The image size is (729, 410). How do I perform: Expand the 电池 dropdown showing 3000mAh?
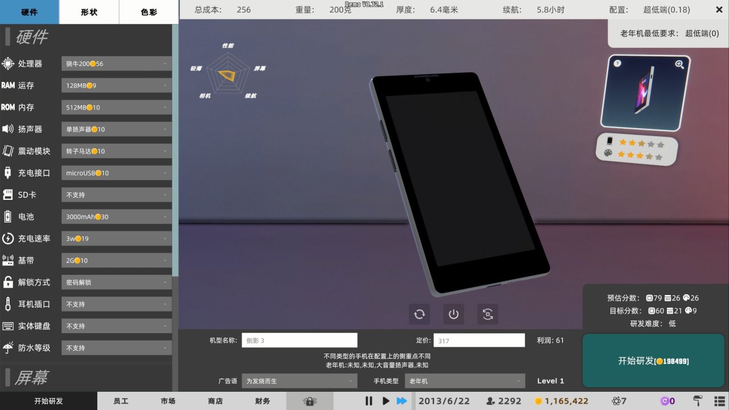[116, 216]
